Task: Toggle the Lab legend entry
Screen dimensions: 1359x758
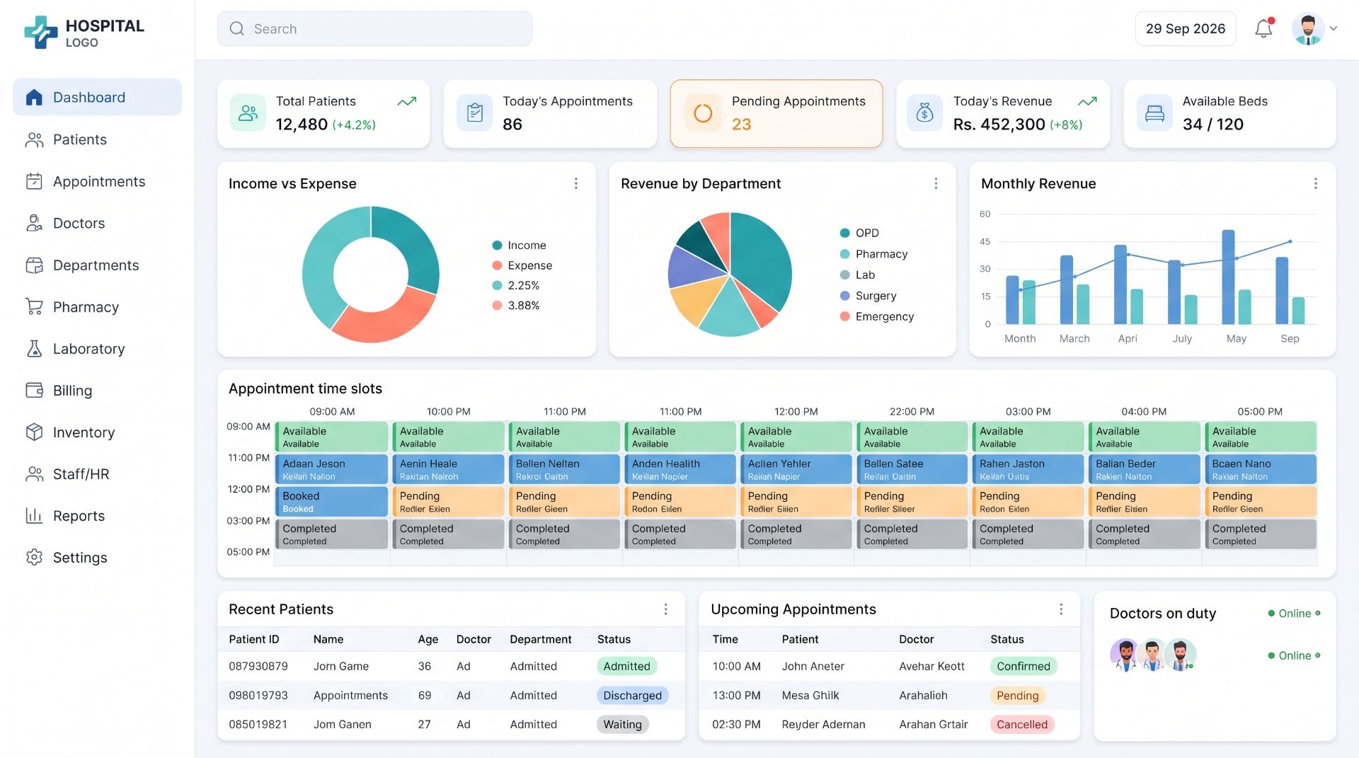Action: tap(857, 275)
